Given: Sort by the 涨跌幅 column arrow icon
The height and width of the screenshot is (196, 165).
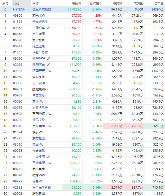Looking at the screenshot, I should 101,3.
